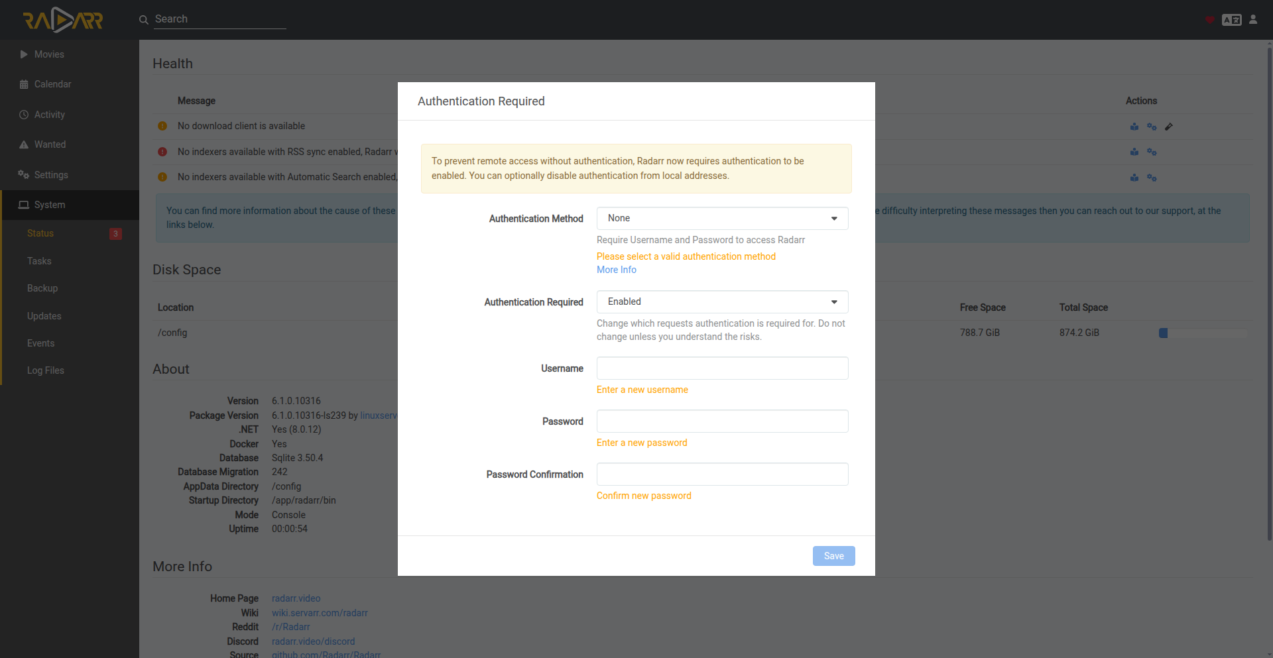Viewport: 1273px width, 658px height.
Task: Open the user account icon
Action: click(1253, 20)
